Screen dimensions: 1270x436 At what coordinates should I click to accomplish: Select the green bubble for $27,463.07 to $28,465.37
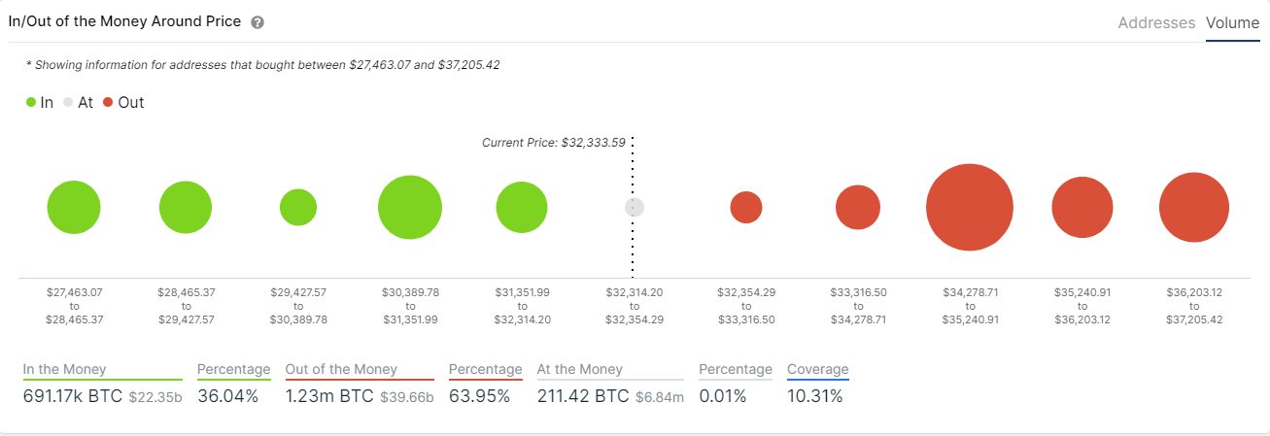pyautogui.click(x=74, y=207)
